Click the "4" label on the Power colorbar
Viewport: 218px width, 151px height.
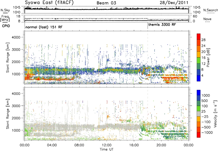pyautogui.click(x=202, y=75)
